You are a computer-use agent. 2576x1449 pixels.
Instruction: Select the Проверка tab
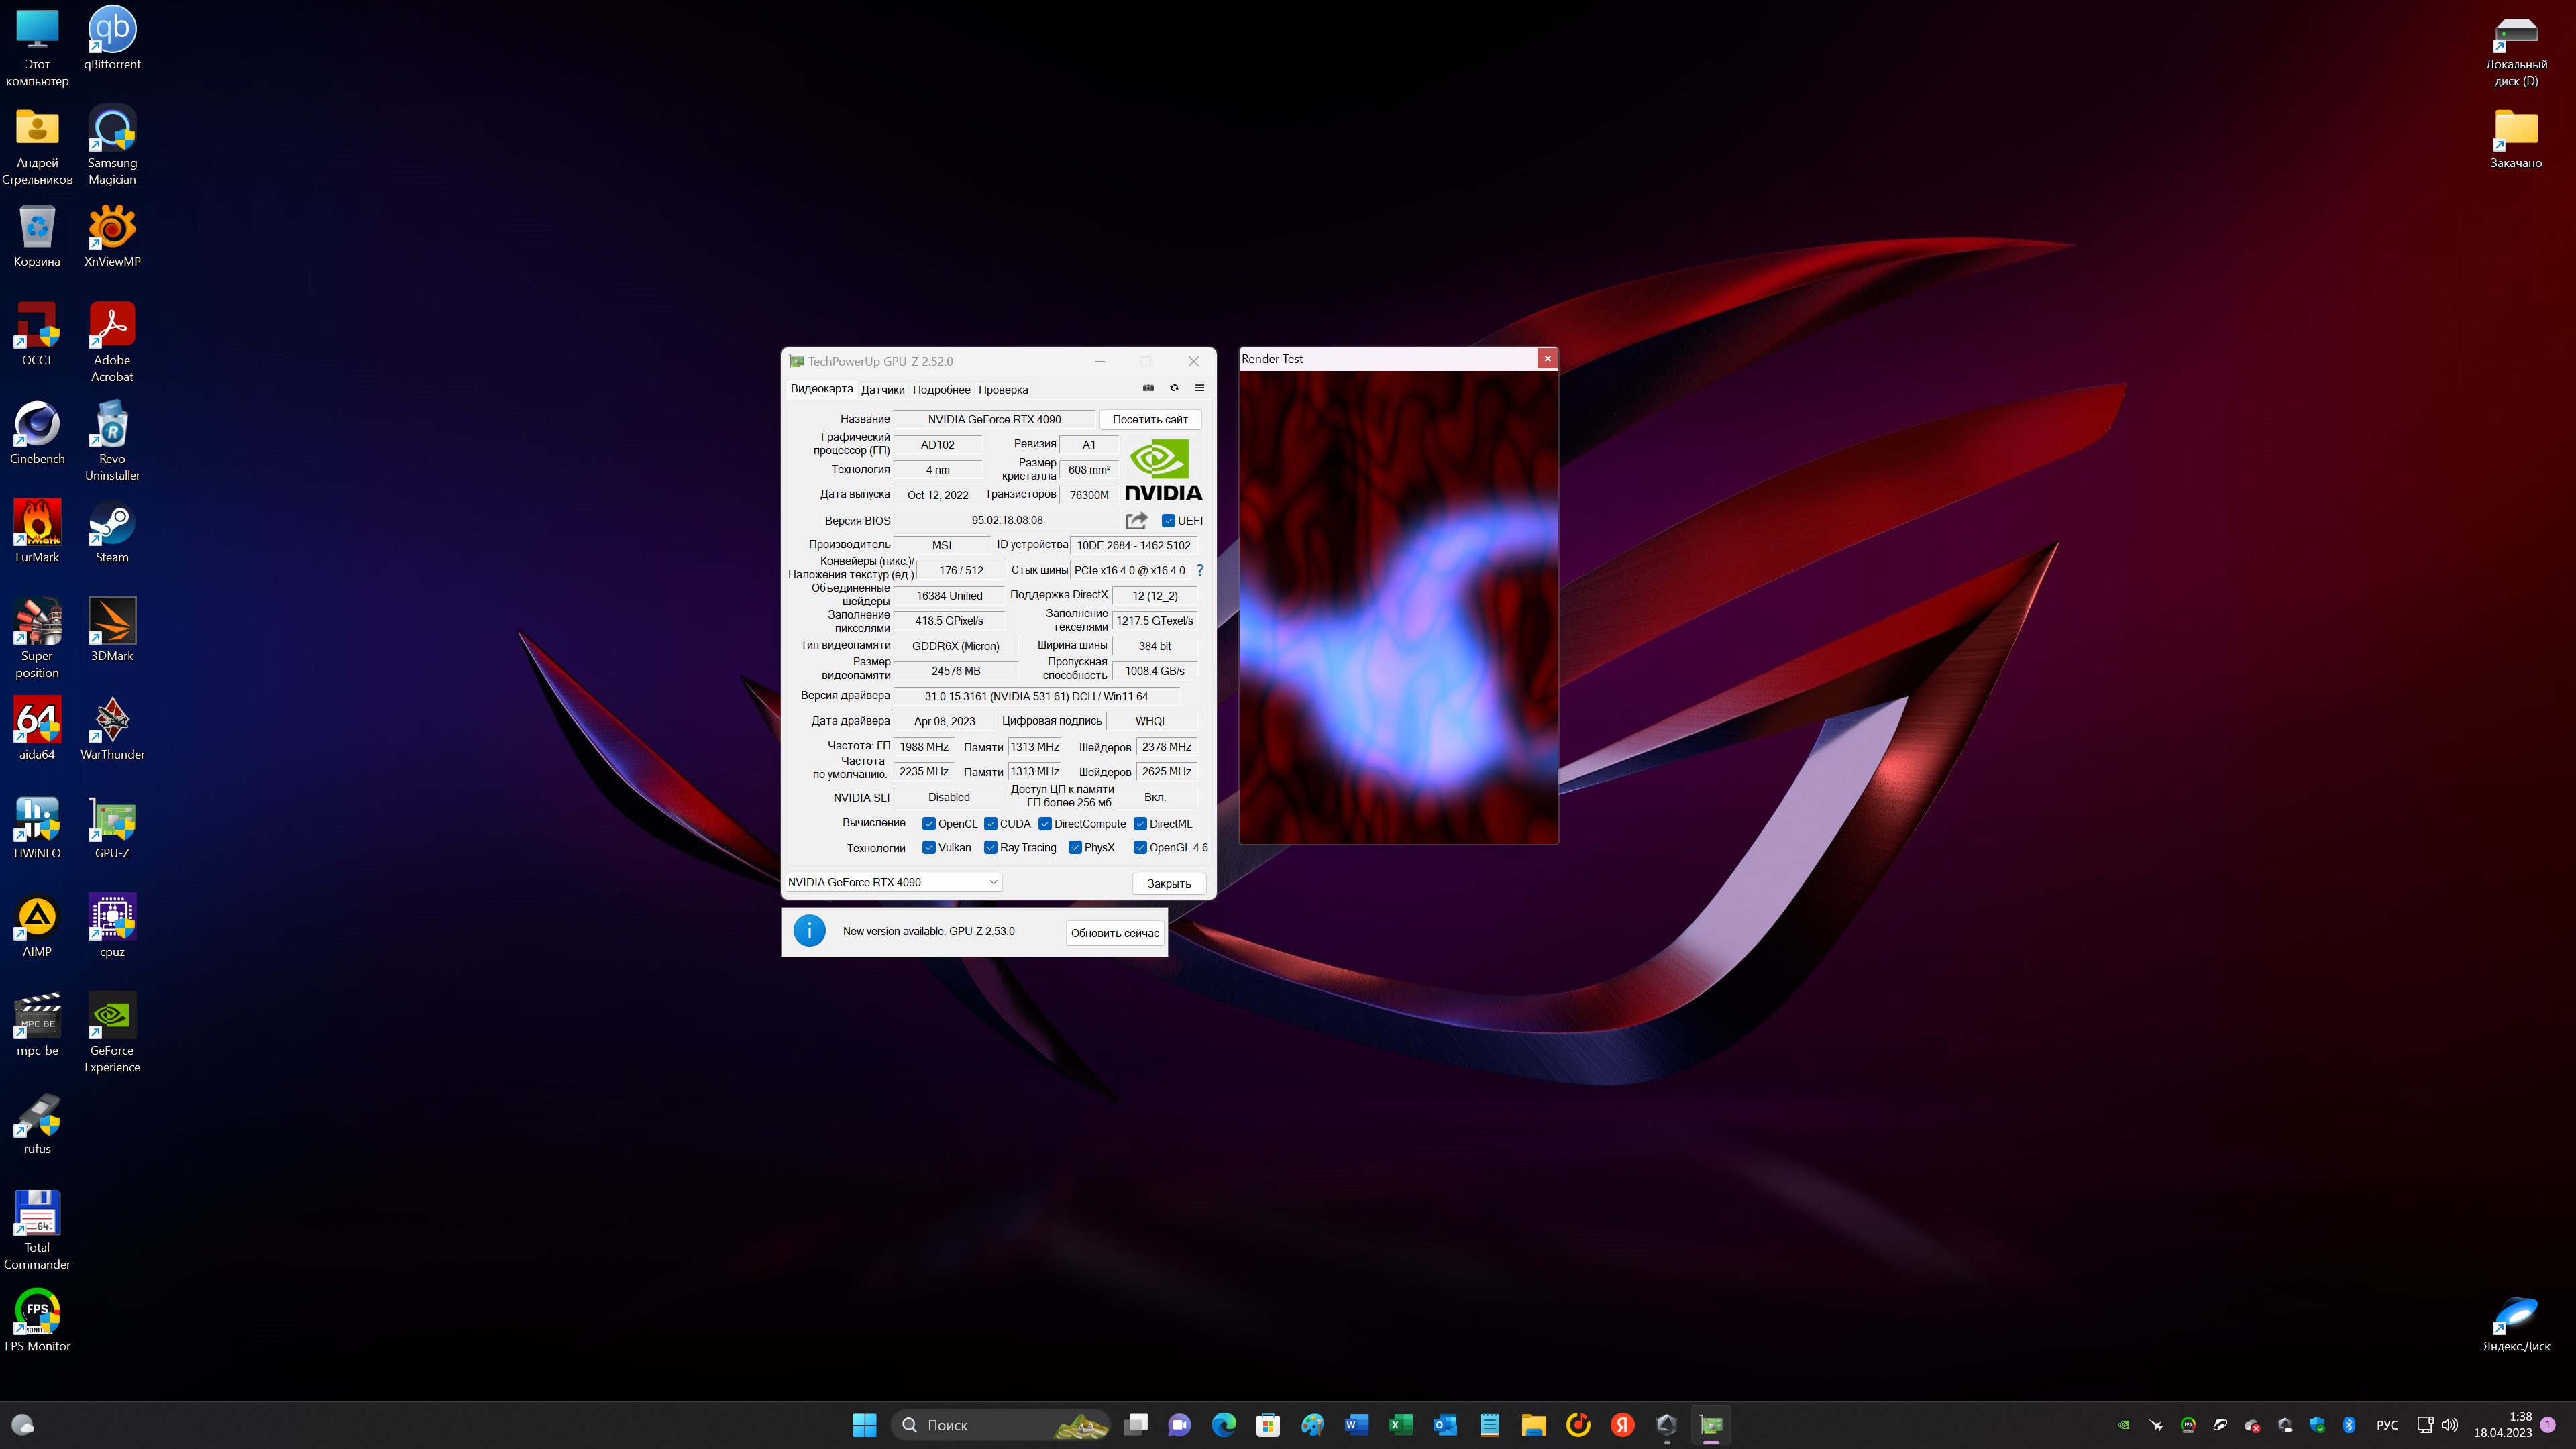[1003, 390]
